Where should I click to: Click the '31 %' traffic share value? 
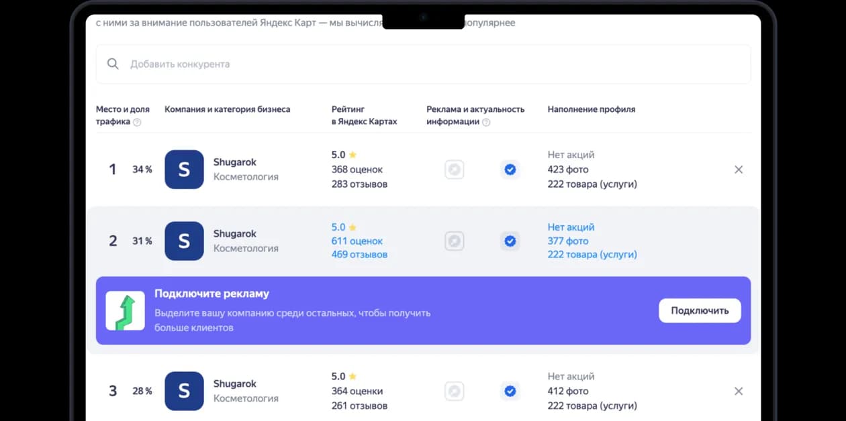tap(142, 241)
